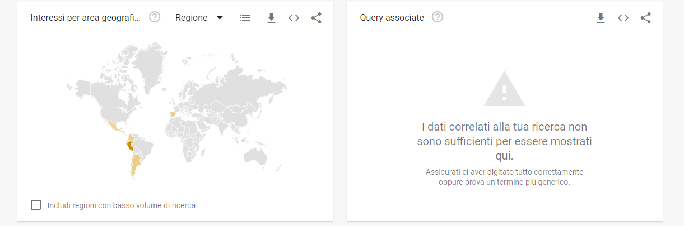Click the Interessi per area geografica title

tap(86, 18)
